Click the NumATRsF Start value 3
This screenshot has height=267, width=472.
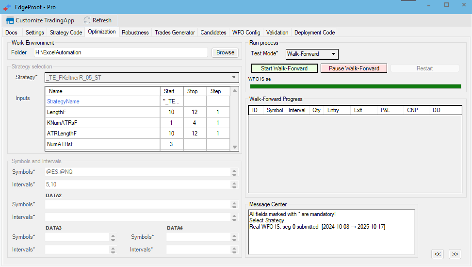[171, 144]
